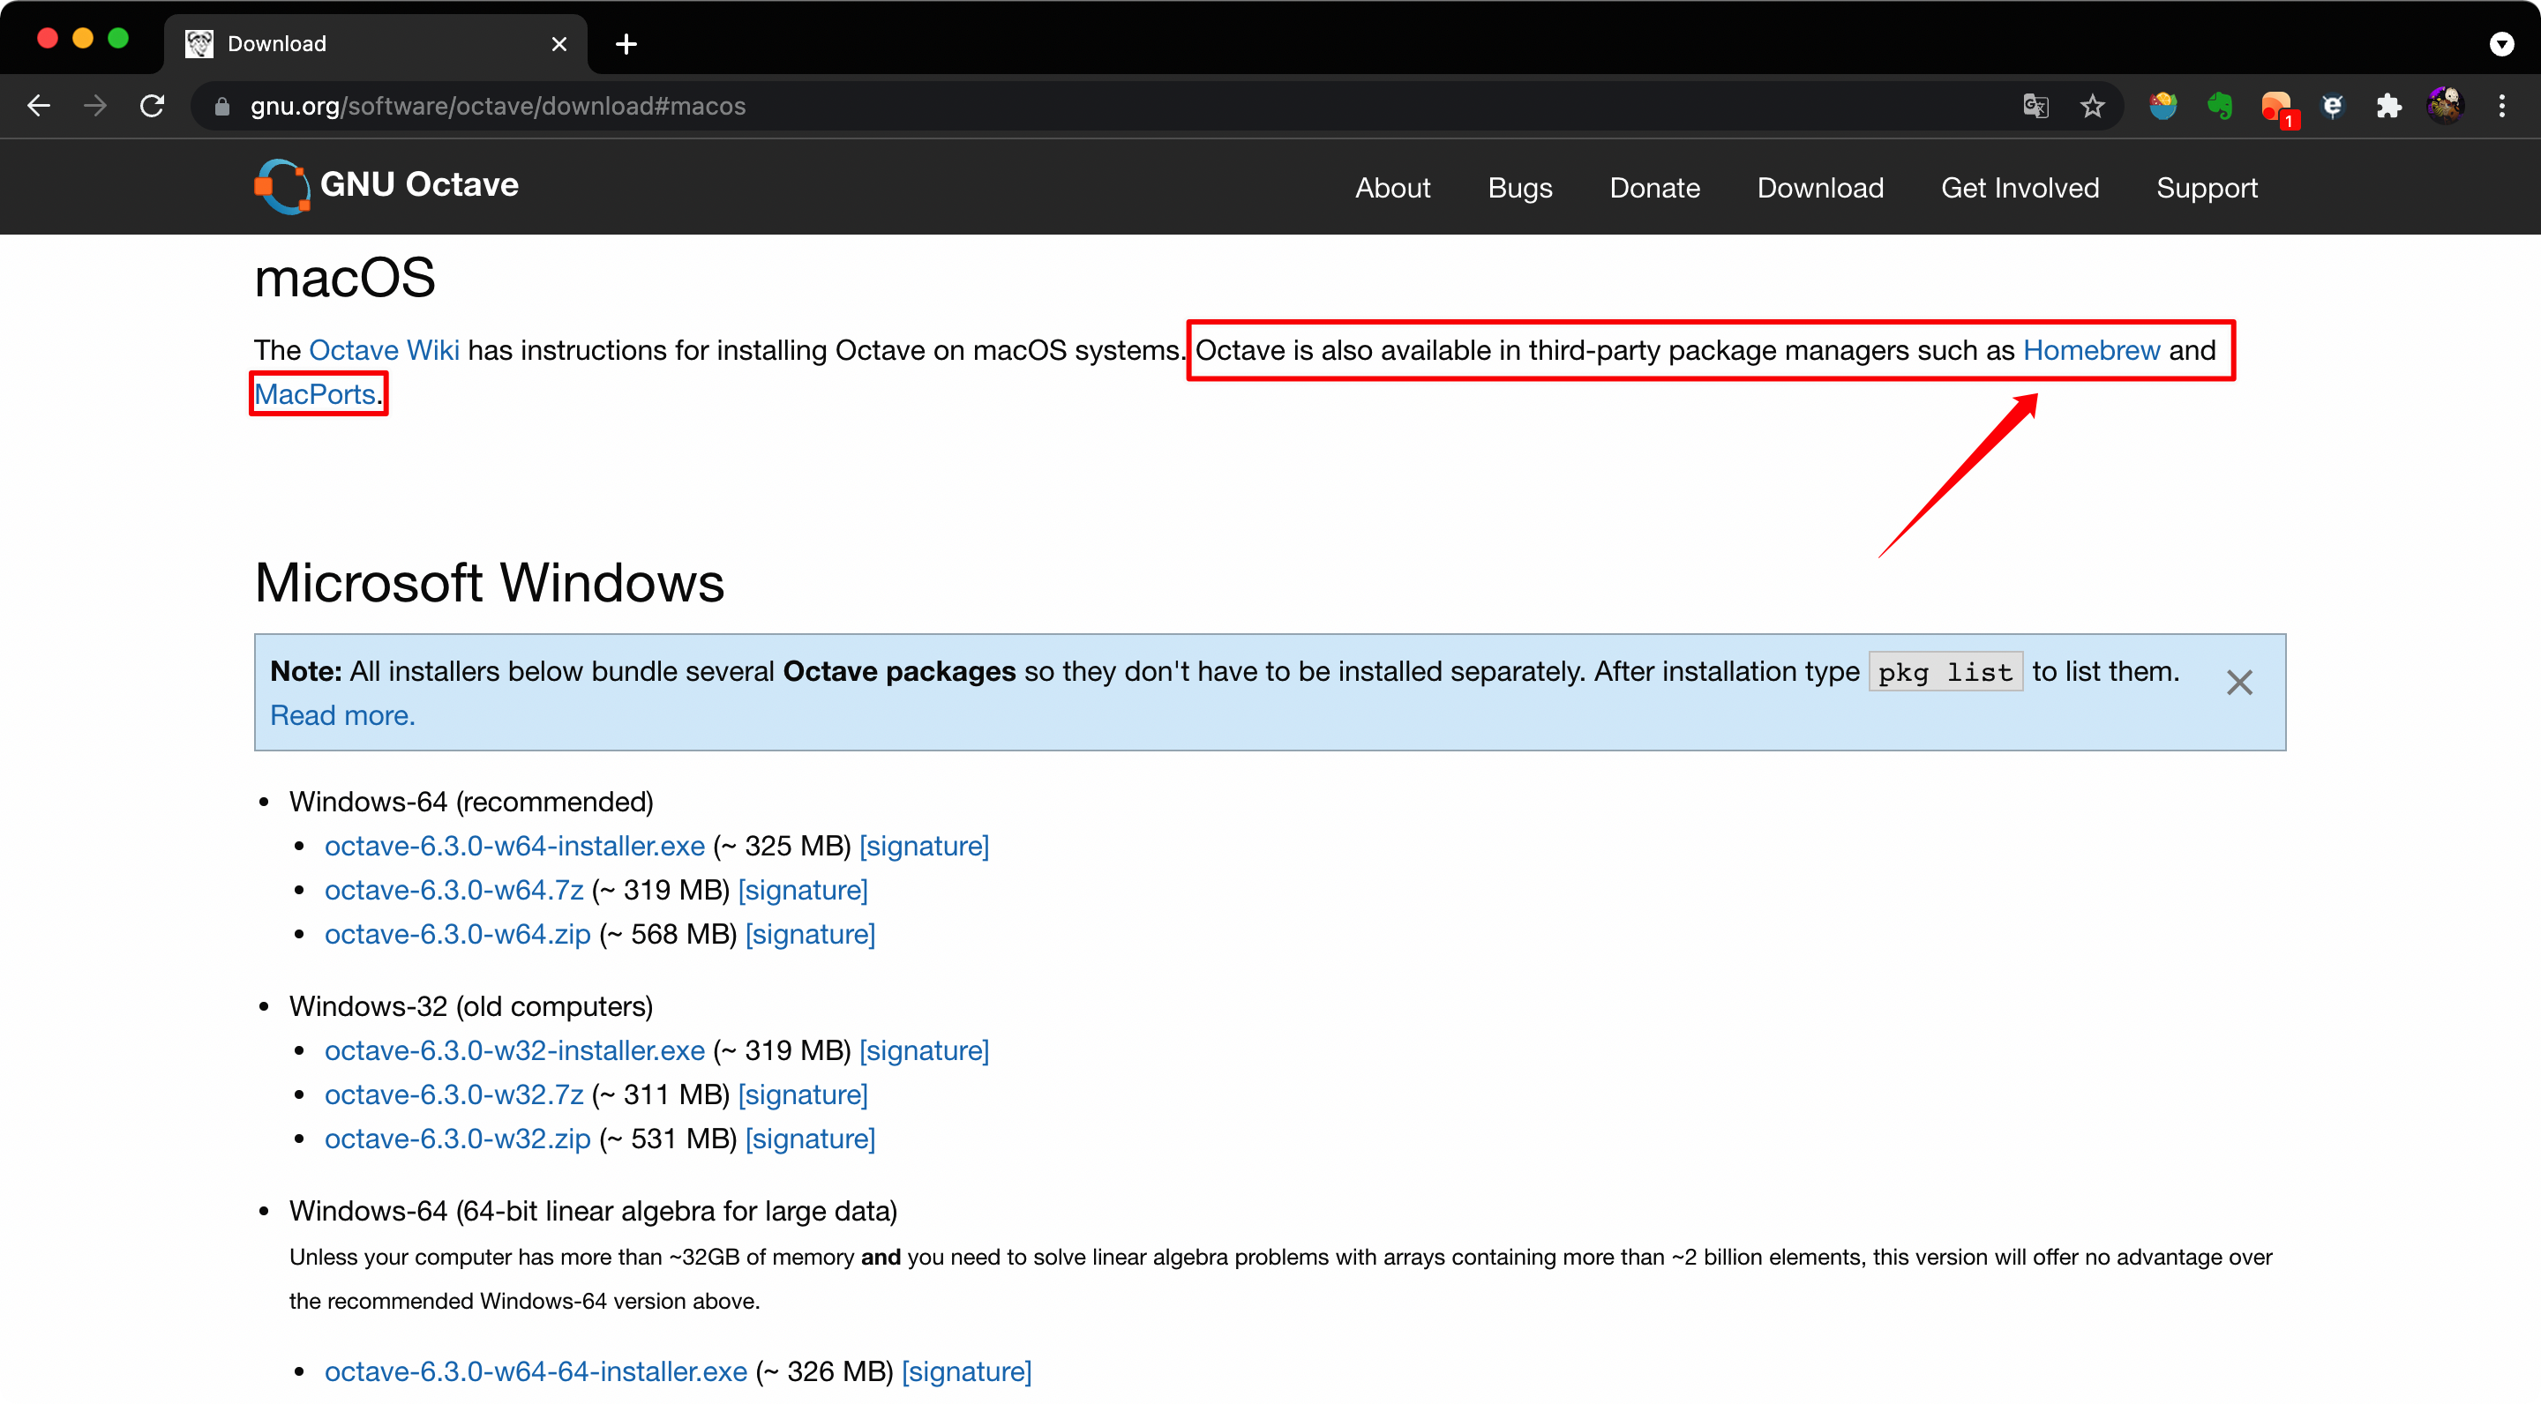Go to Get Involved nav item
Viewport: 2541px width, 1404px height.
tap(2020, 187)
